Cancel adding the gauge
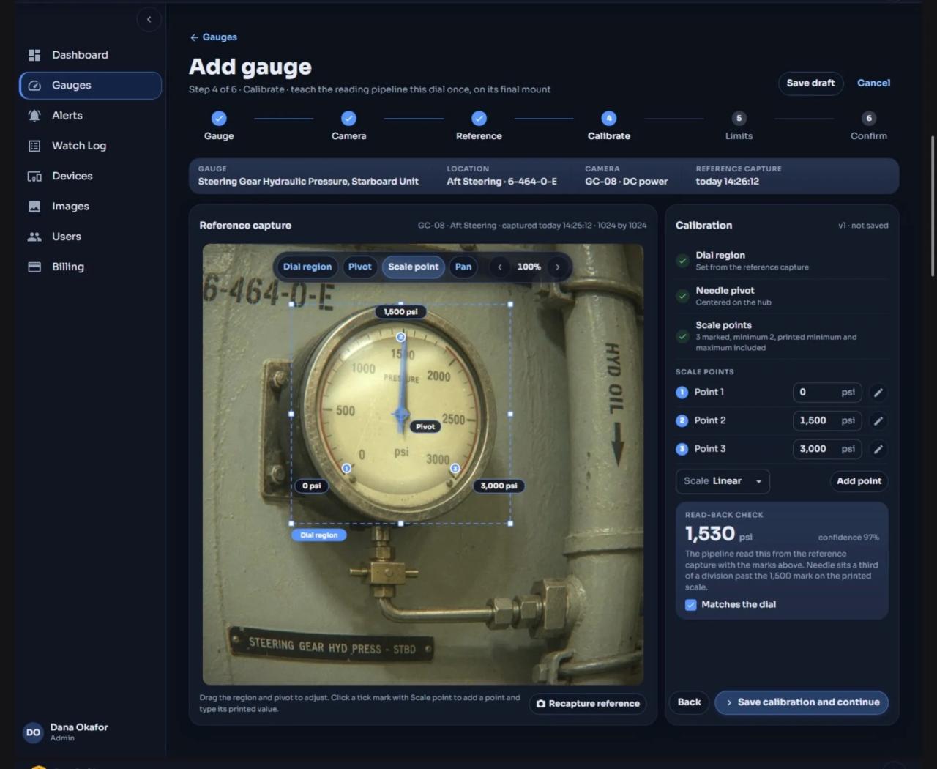 (x=873, y=83)
